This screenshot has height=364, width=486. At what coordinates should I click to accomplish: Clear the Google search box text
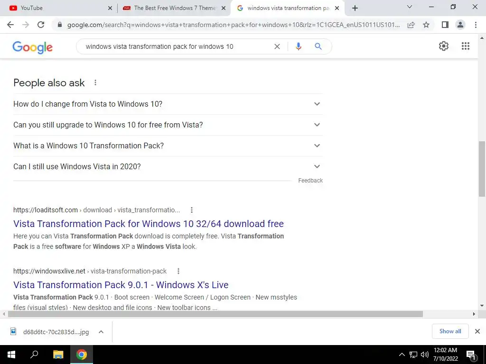point(277,46)
